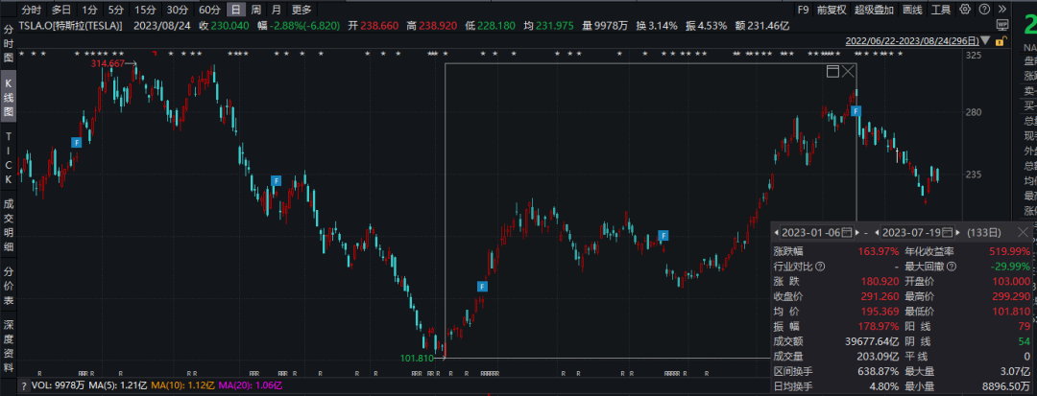Click the 最小量 8896.50万 value

tap(1004, 387)
